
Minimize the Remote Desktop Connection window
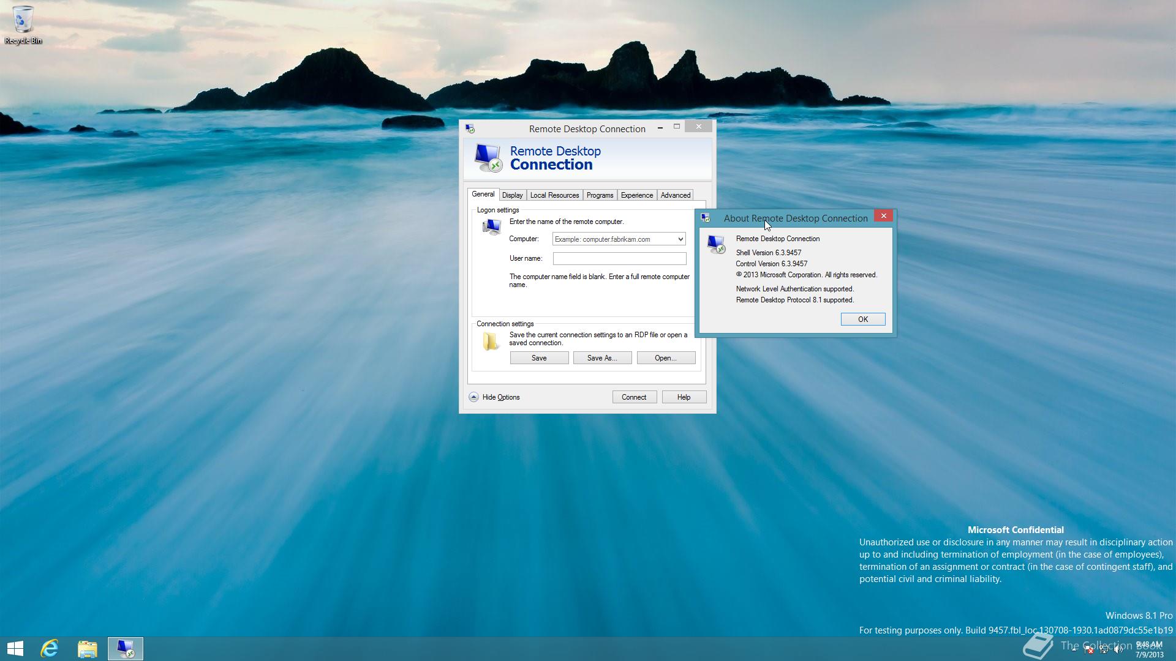[x=660, y=127]
